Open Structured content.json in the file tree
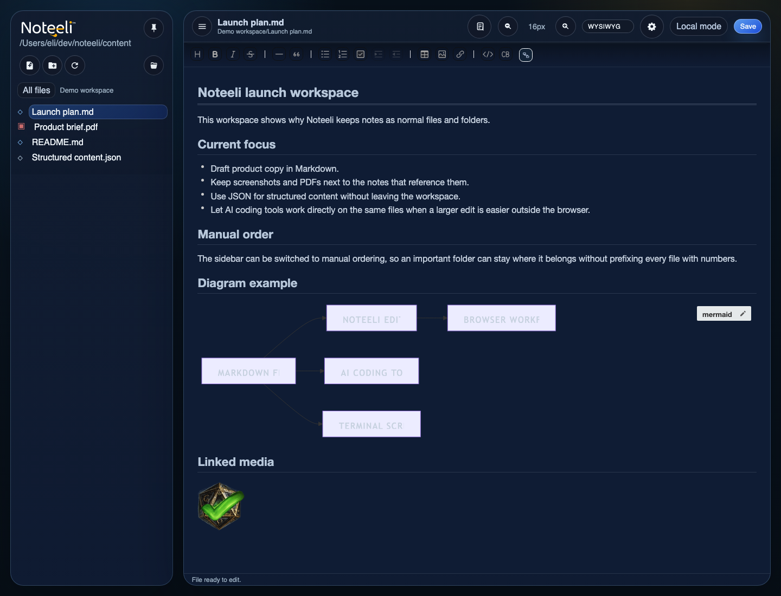Image resolution: width=781 pixels, height=596 pixels. (x=76, y=157)
